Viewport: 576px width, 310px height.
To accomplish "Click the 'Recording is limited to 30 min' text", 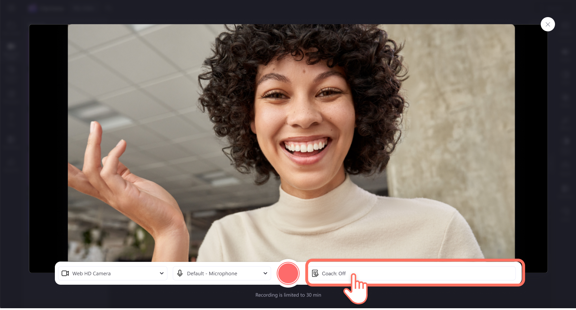I will [288, 295].
